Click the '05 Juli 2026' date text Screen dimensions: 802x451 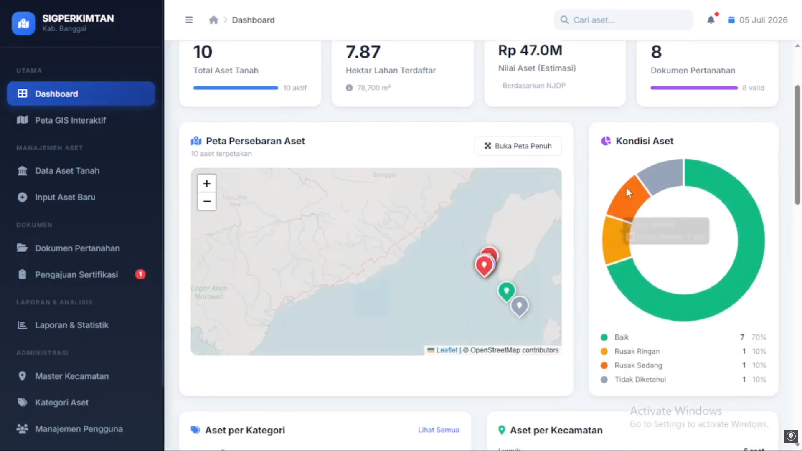pyautogui.click(x=763, y=20)
